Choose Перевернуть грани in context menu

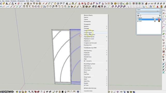pyautogui.click(x=89, y=39)
